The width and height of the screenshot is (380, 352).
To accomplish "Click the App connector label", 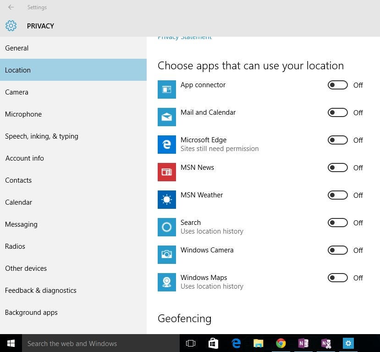I will (x=203, y=85).
